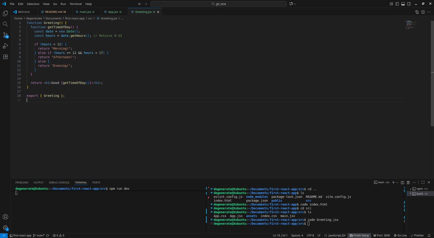Open the Run and Debug view
Viewport: 434px width, 238px height.
5,46
